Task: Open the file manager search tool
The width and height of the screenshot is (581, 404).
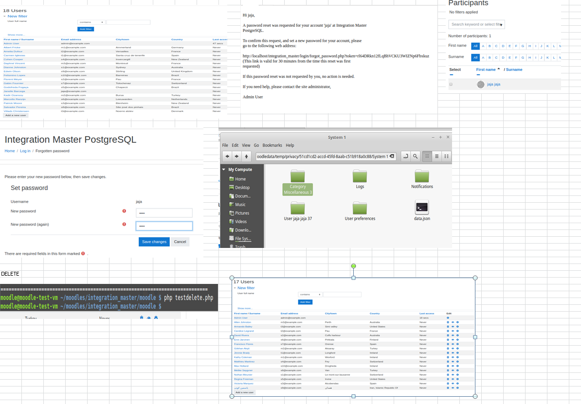Action: click(416, 156)
